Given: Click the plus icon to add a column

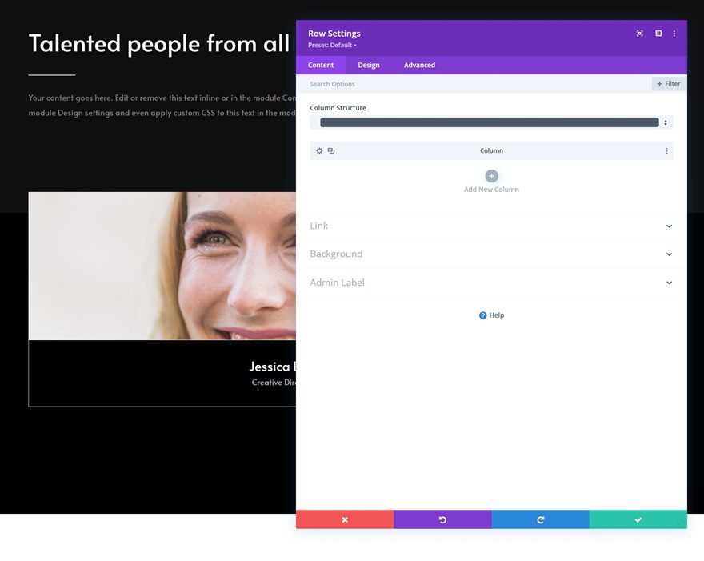Looking at the screenshot, I should (491, 175).
